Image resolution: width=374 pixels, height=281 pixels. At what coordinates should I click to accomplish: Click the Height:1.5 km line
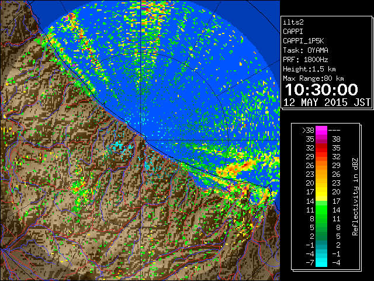click(x=309, y=69)
